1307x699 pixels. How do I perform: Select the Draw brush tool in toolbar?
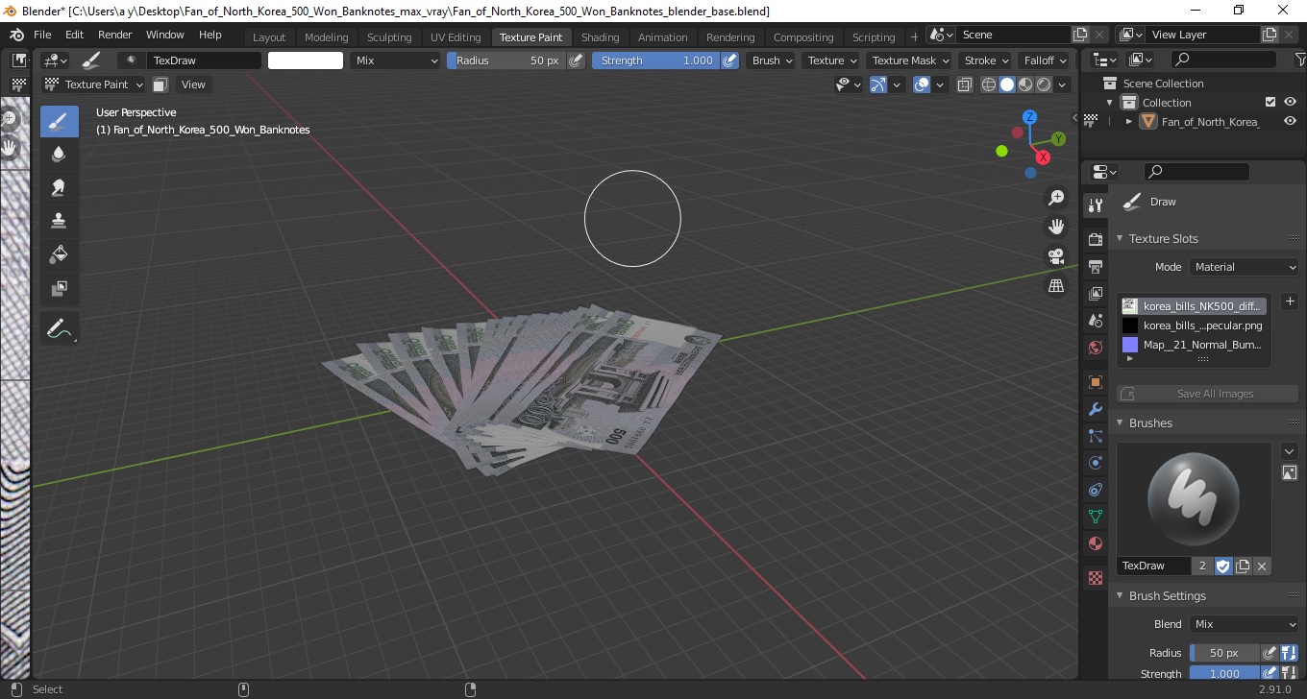(59, 121)
